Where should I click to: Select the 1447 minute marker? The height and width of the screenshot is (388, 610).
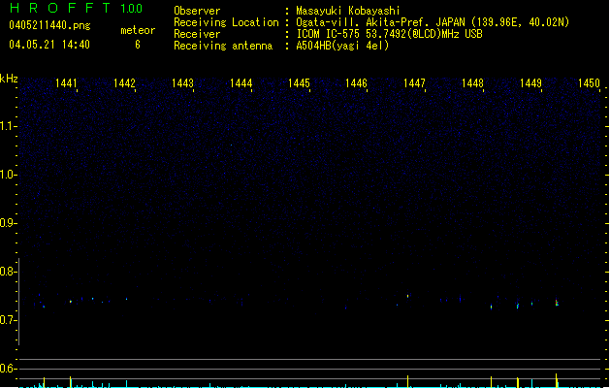414,83
